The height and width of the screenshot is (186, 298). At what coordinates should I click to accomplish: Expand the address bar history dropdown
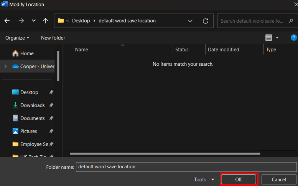pyautogui.click(x=191, y=21)
